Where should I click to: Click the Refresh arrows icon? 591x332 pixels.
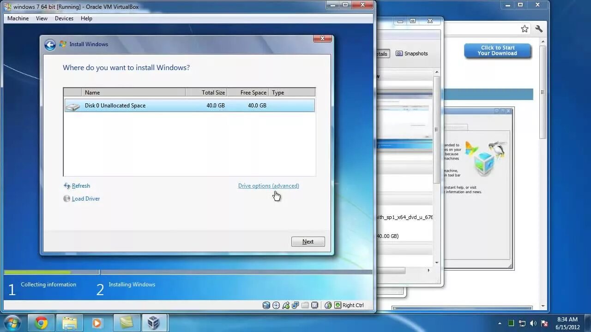67,186
